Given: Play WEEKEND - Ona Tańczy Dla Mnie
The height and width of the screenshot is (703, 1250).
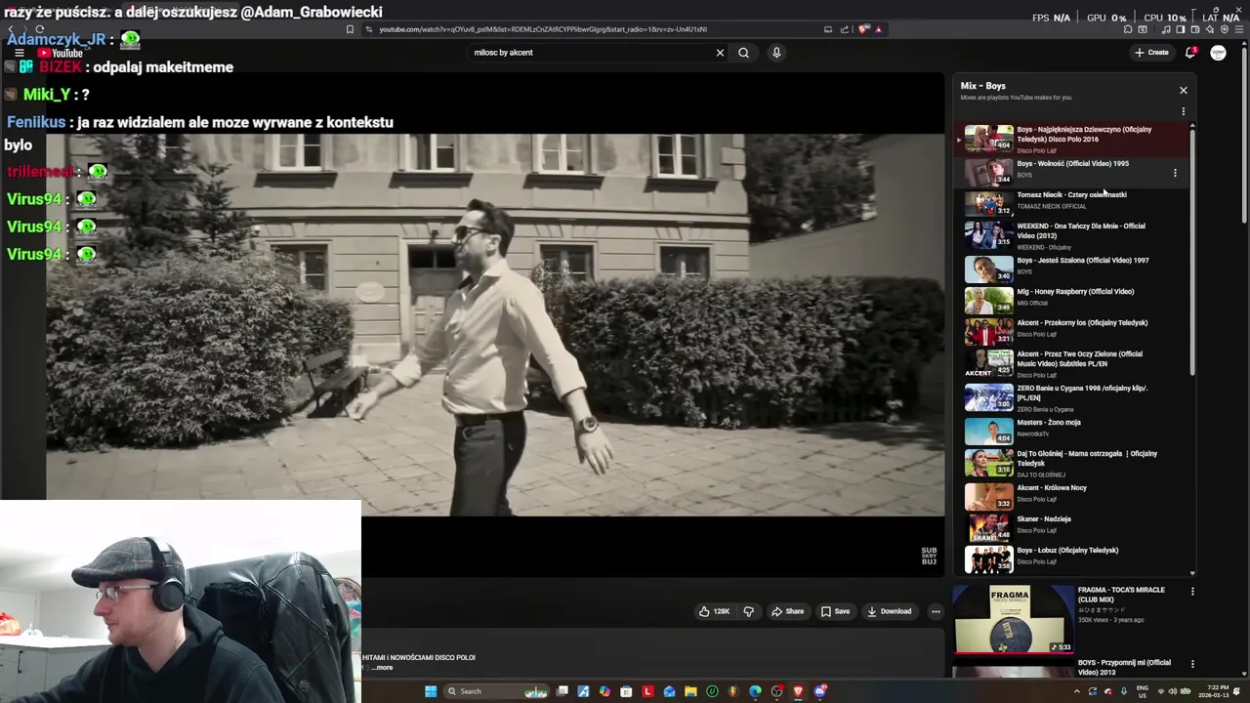Looking at the screenshot, I should [1071, 235].
